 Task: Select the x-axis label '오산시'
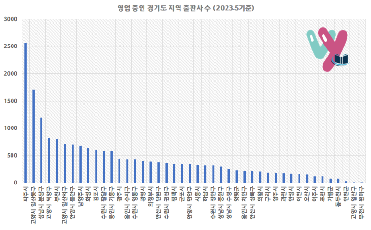[x=307, y=194]
